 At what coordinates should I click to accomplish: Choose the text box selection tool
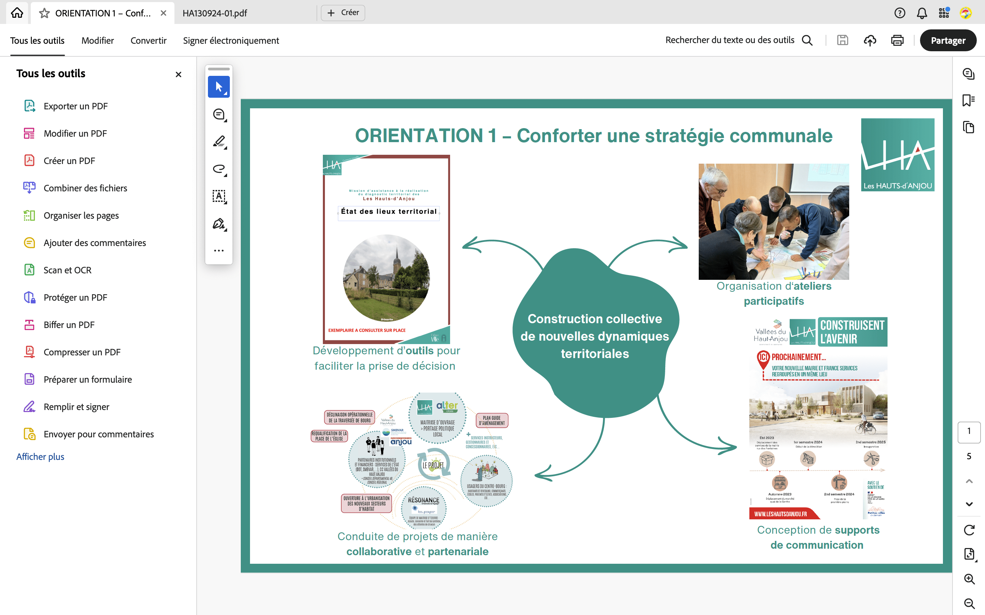coord(219,196)
